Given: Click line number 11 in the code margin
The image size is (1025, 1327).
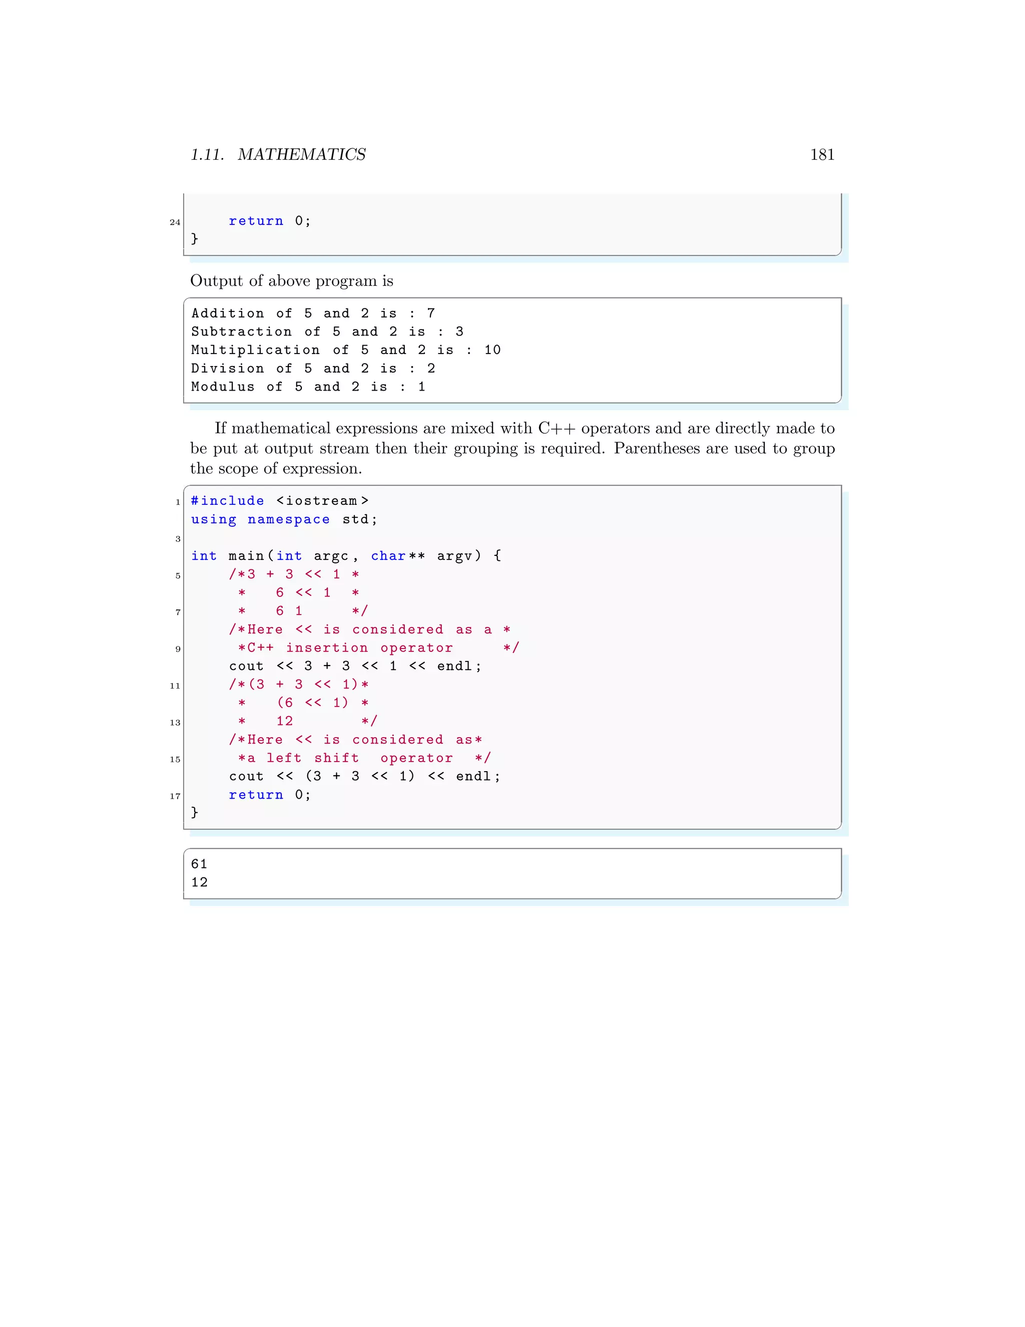Looking at the screenshot, I should [175, 686].
